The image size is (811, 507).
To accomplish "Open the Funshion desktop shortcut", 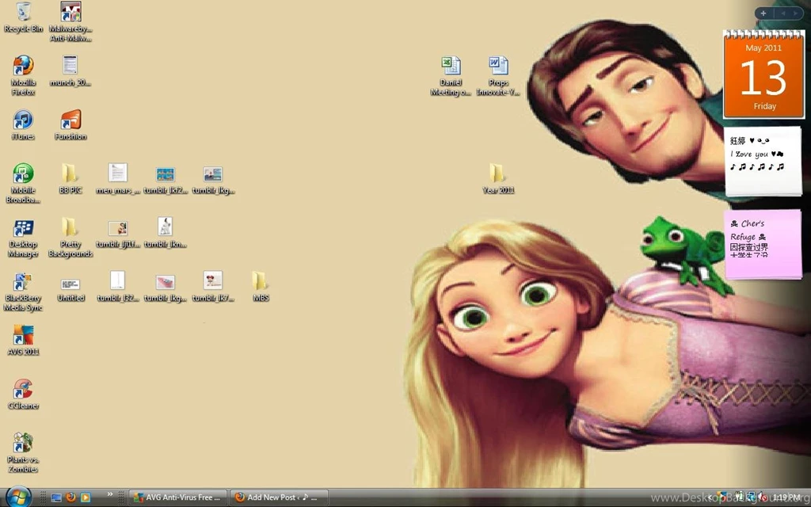I will pyautogui.click(x=70, y=124).
